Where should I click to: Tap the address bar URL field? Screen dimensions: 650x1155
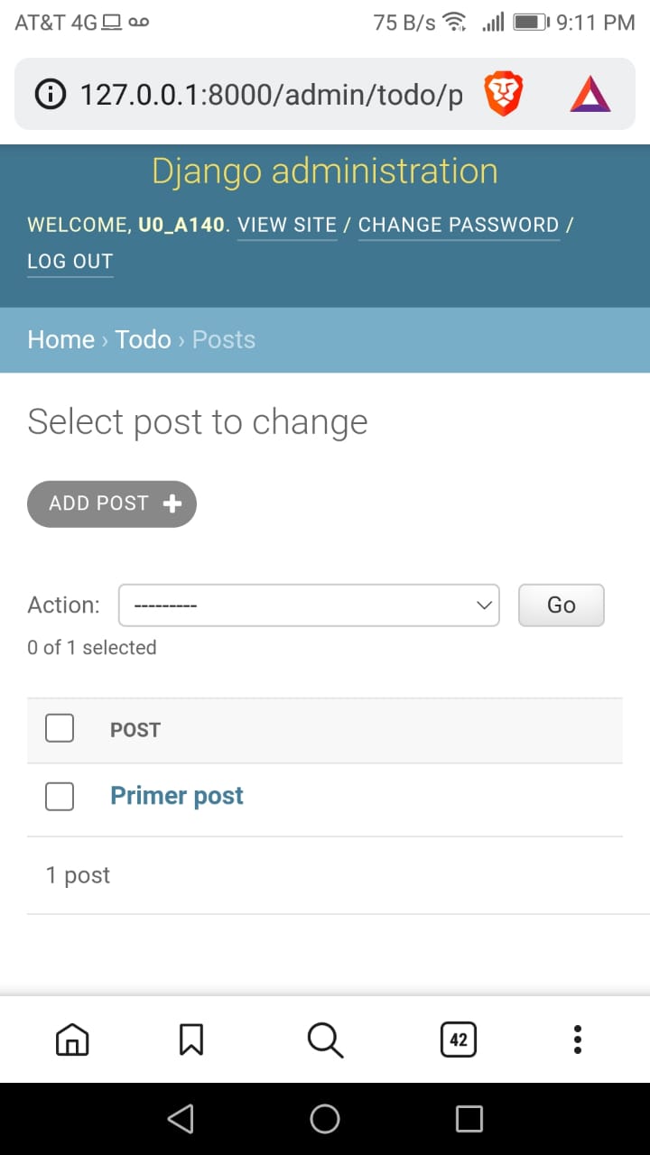click(x=271, y=94)
